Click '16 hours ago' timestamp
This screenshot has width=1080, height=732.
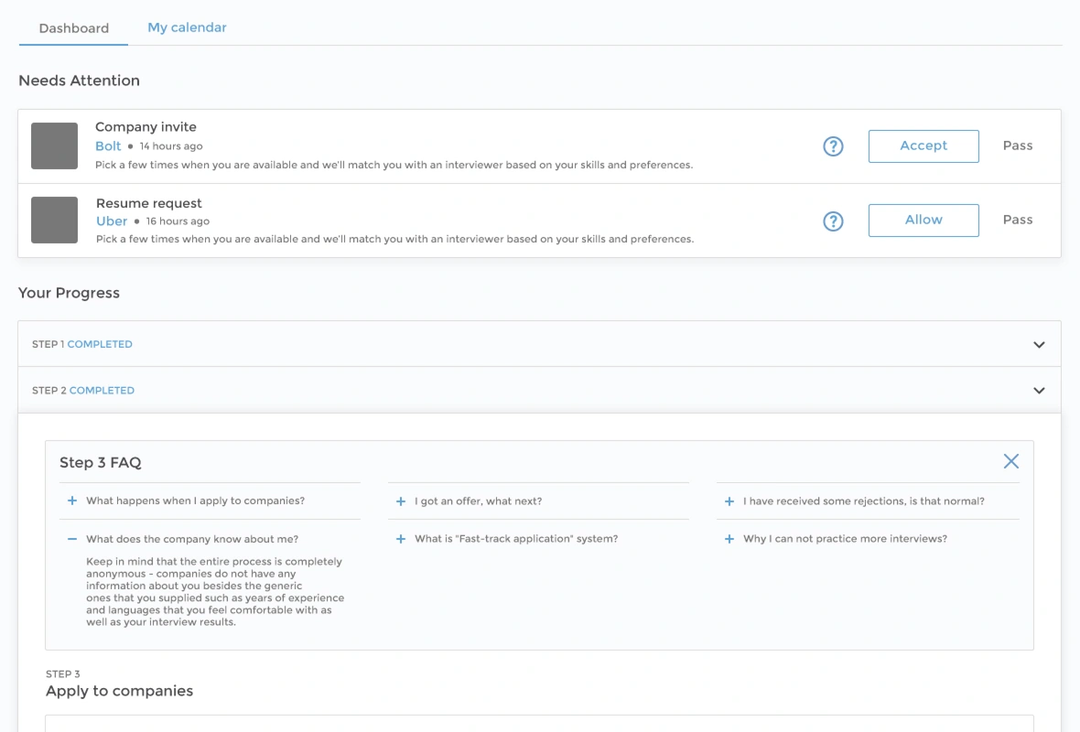178,221
